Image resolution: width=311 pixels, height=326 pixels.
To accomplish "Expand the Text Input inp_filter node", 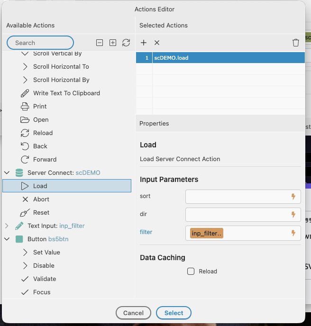I will pyautogui.click(x=7, y=226).
